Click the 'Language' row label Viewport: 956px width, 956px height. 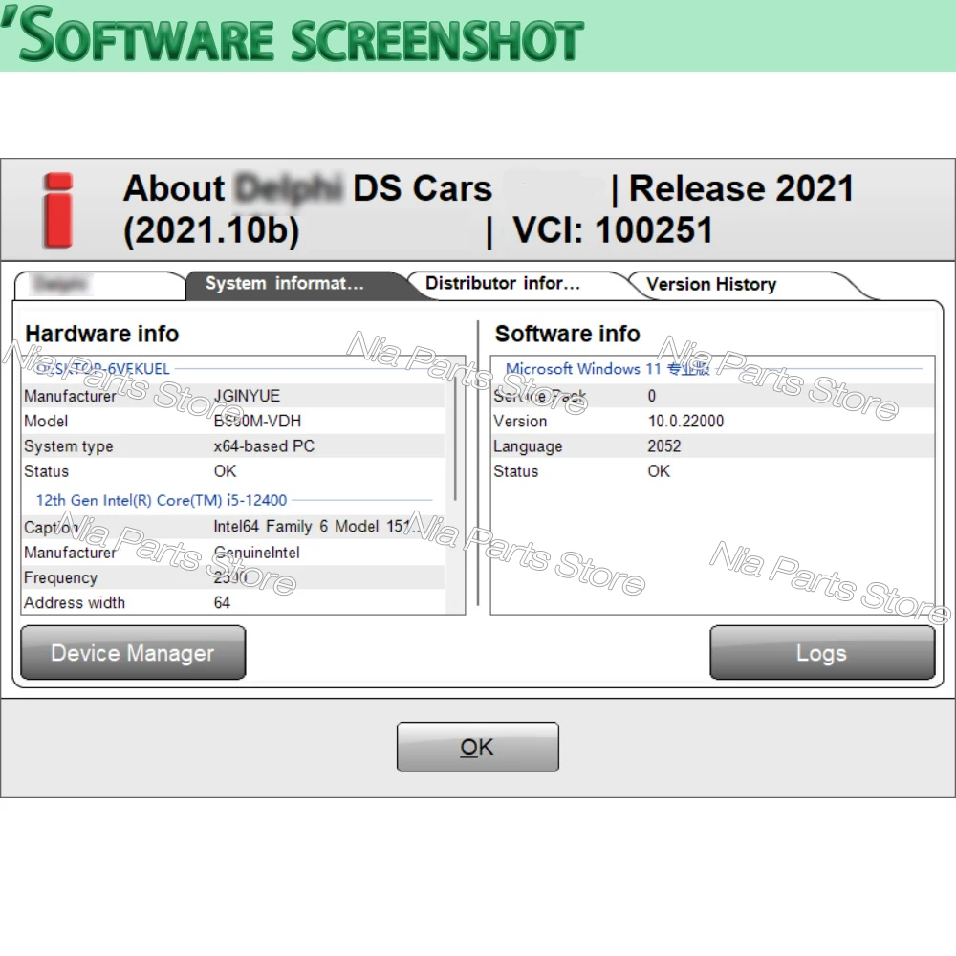click(528, 446)
